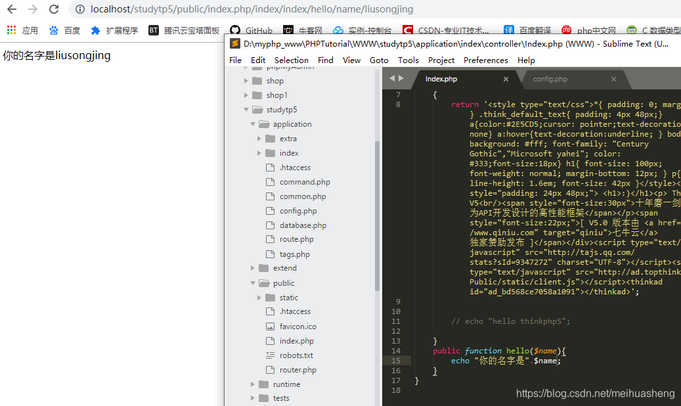View site info icon in address bar
Viewport: 681px width, 406px height.
[x=80, y=9]
